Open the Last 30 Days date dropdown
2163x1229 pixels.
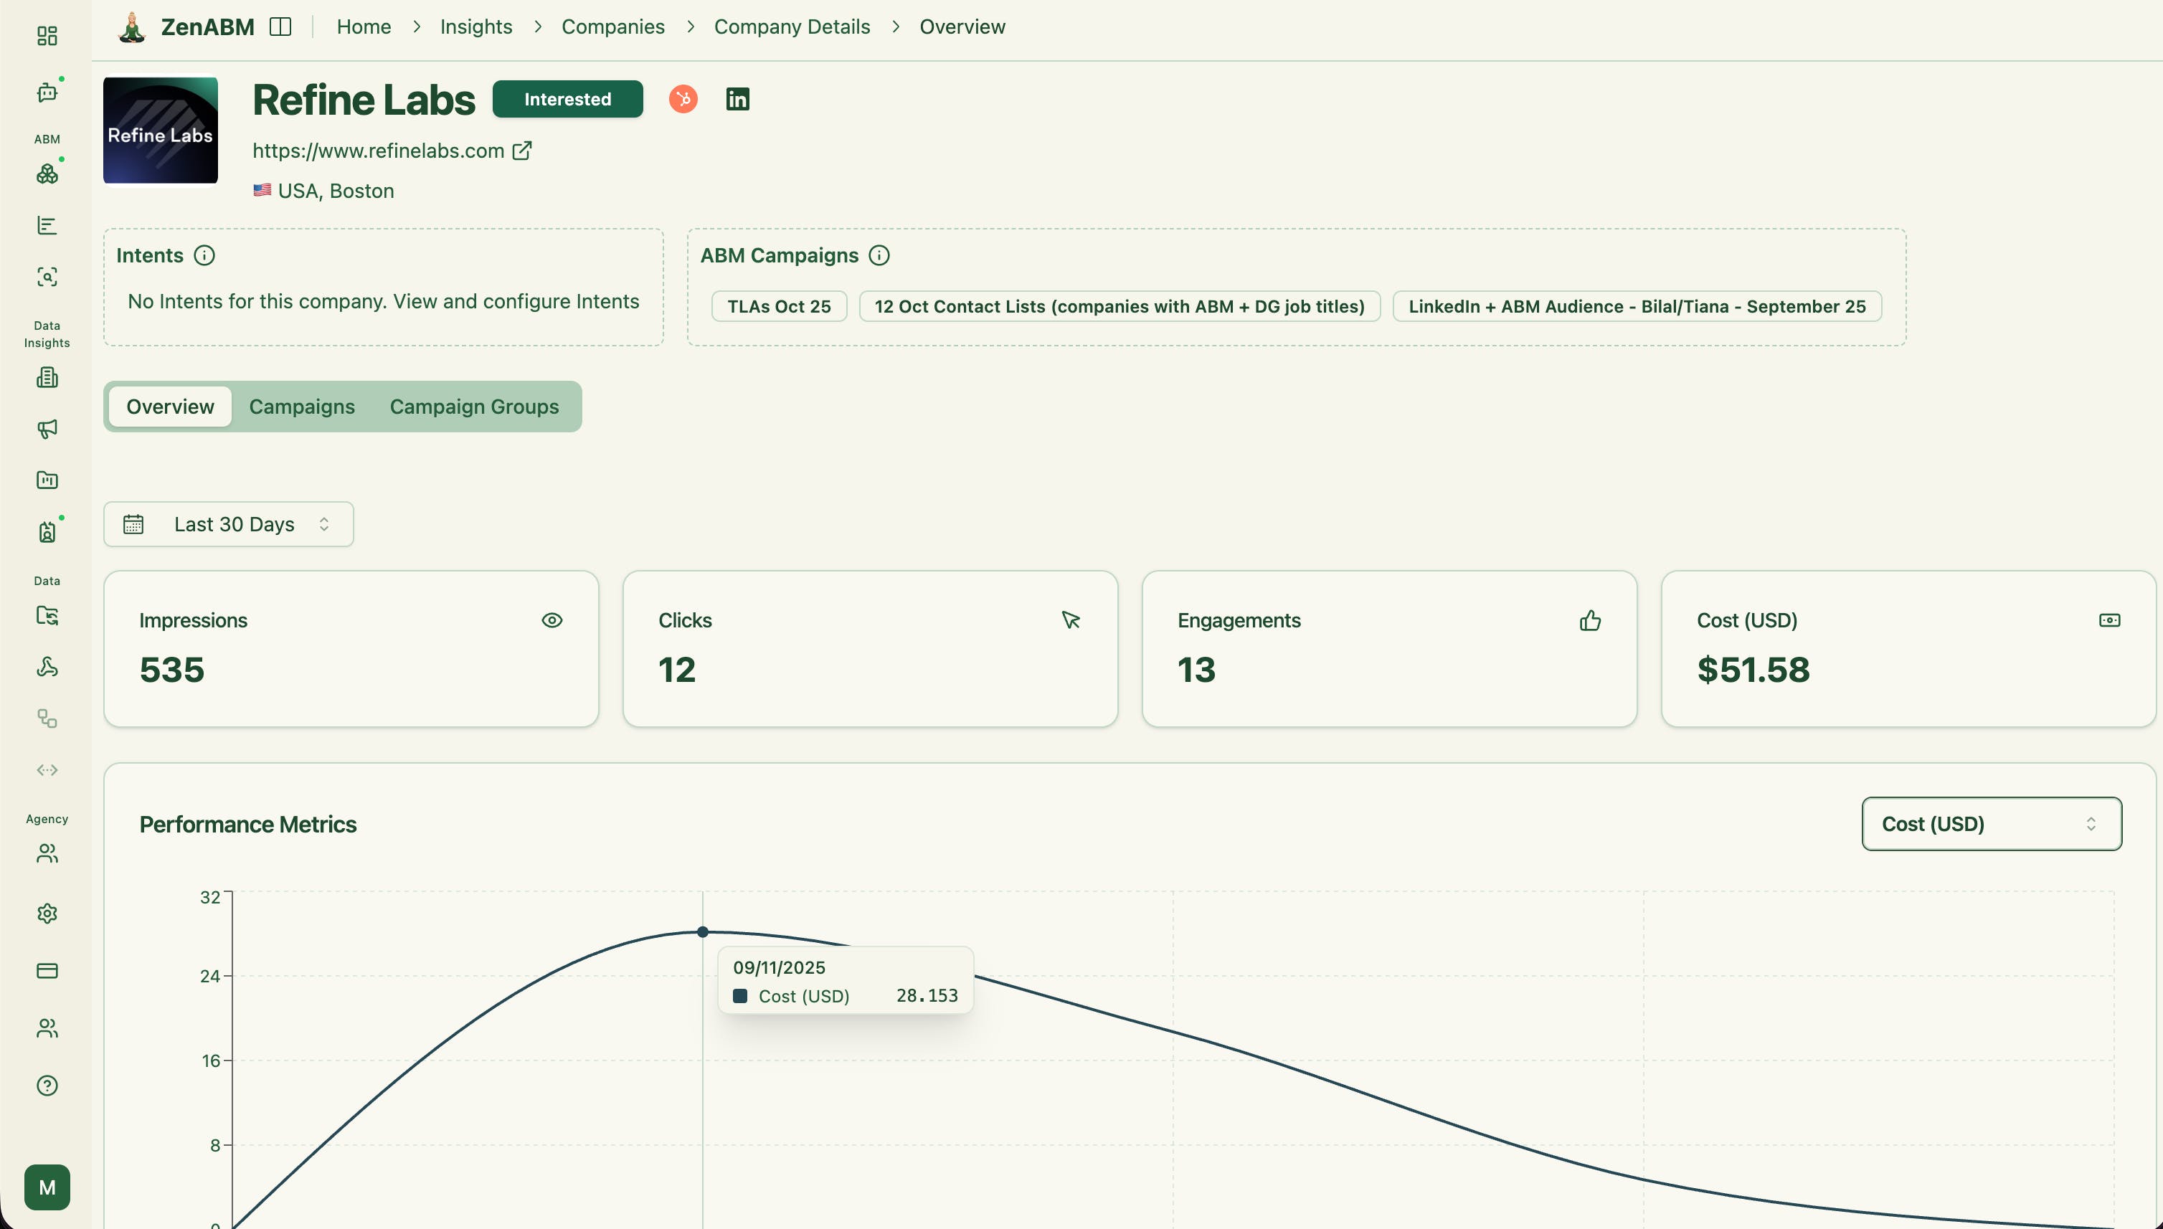229,524
